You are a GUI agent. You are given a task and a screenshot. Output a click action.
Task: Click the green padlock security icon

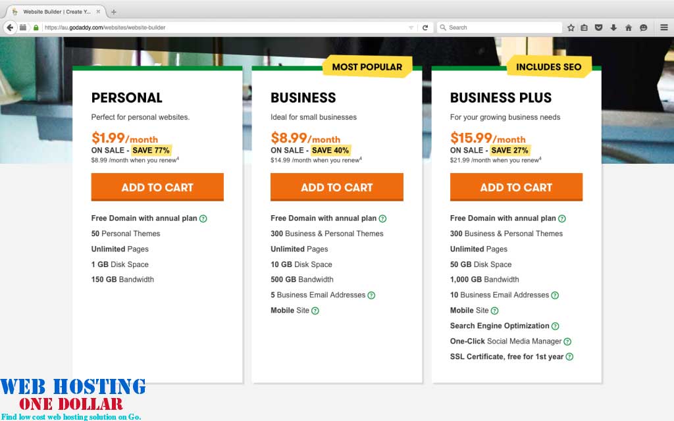point(36,28)
